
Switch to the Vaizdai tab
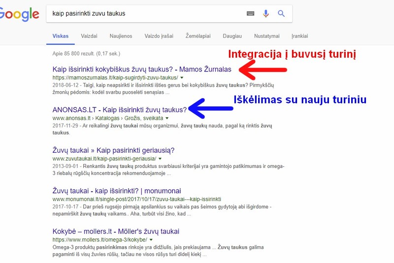(x=89, y=36)
